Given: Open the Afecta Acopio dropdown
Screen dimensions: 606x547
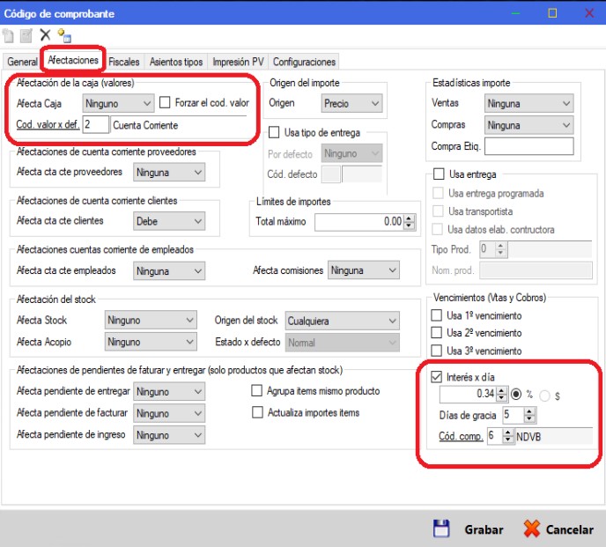Looking at the screenshot, I should (151, 342).
